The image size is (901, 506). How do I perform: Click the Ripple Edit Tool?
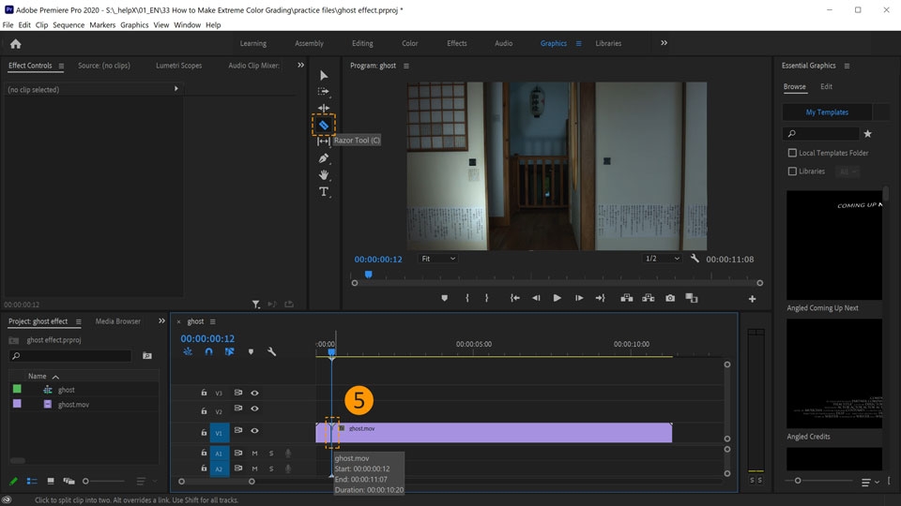tap(324, 109)
